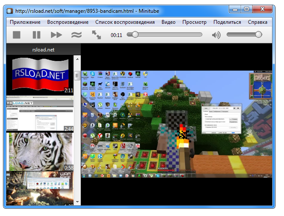Click the playlist scrollbar thumb

(77, 76)
